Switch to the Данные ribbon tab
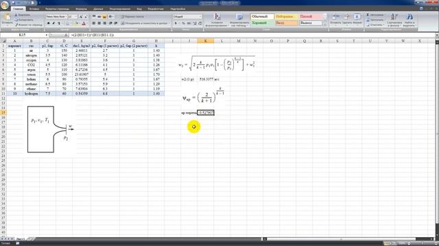The image size is (439, 246). [98, 9]
